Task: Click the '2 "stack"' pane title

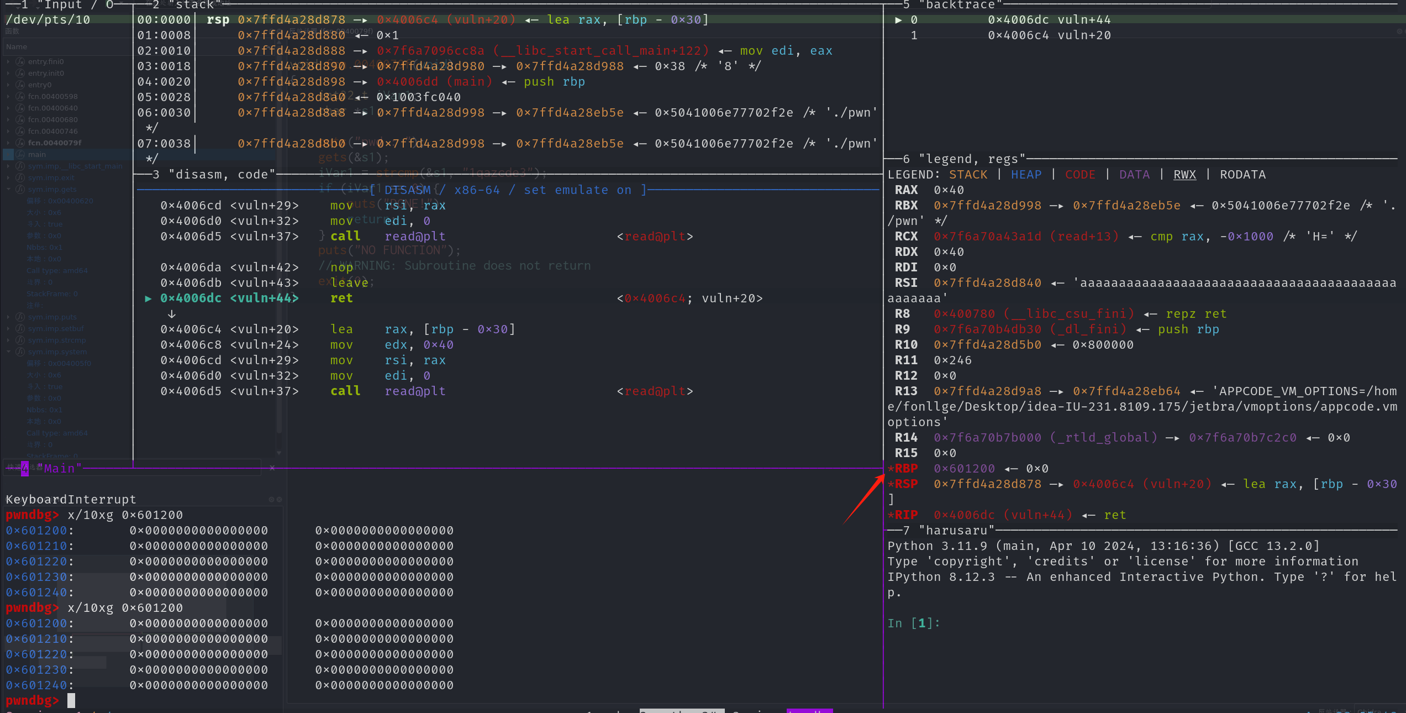Action: tap(187, 5)
